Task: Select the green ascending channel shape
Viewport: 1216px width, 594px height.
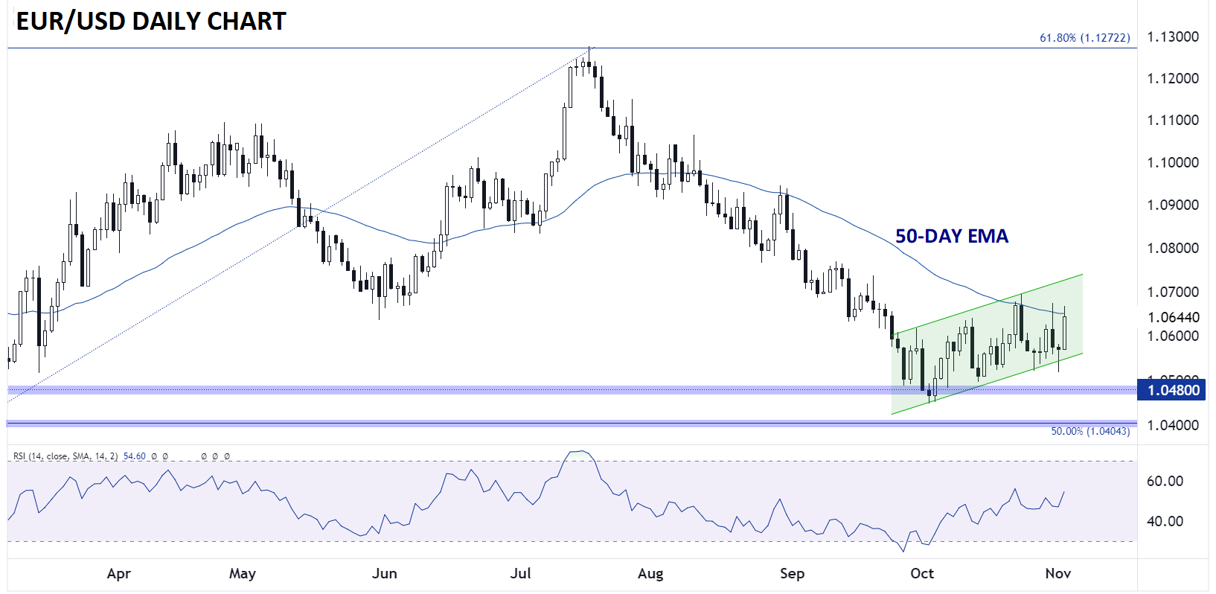Action: (x=987, y=345)
